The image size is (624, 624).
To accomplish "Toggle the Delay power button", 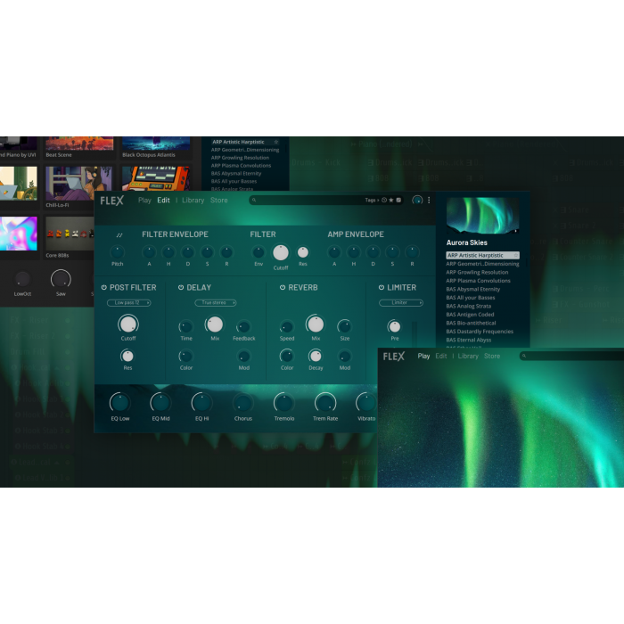I will [x=181, y=287].
